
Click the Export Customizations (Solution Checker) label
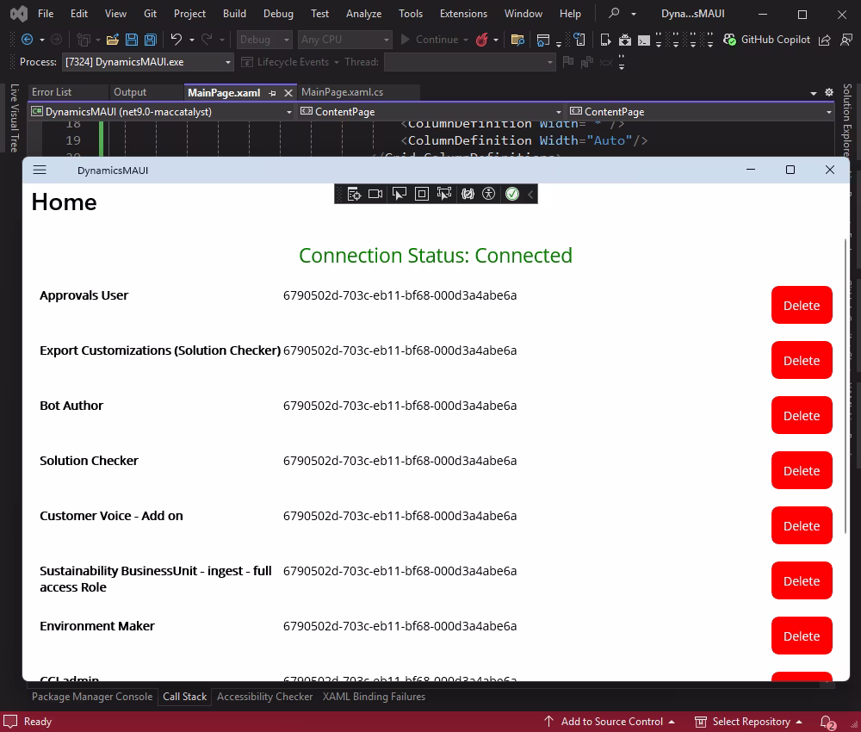[160, 350]
